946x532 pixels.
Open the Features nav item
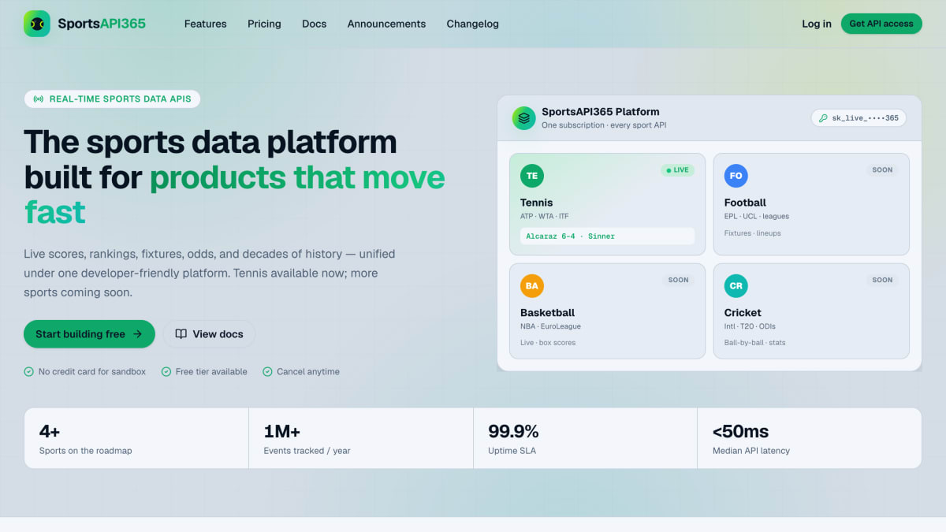tap(206, 24)
